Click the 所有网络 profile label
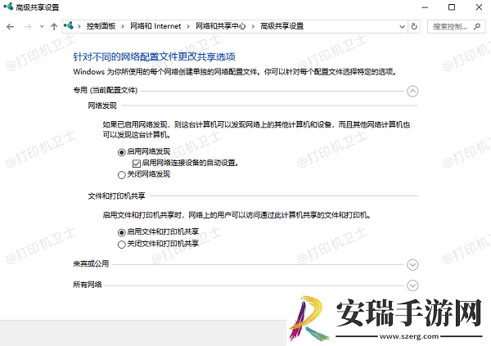This screenshot has height=346, width=491. tap(88, 285)
